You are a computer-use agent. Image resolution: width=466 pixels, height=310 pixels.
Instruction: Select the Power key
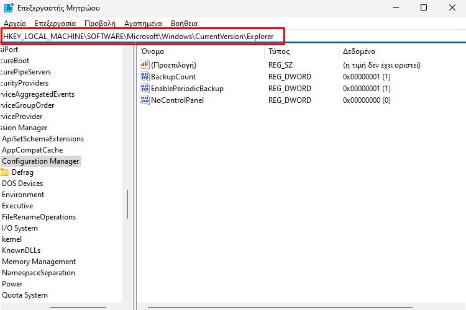pyautogui.click(x=12, y=284)
